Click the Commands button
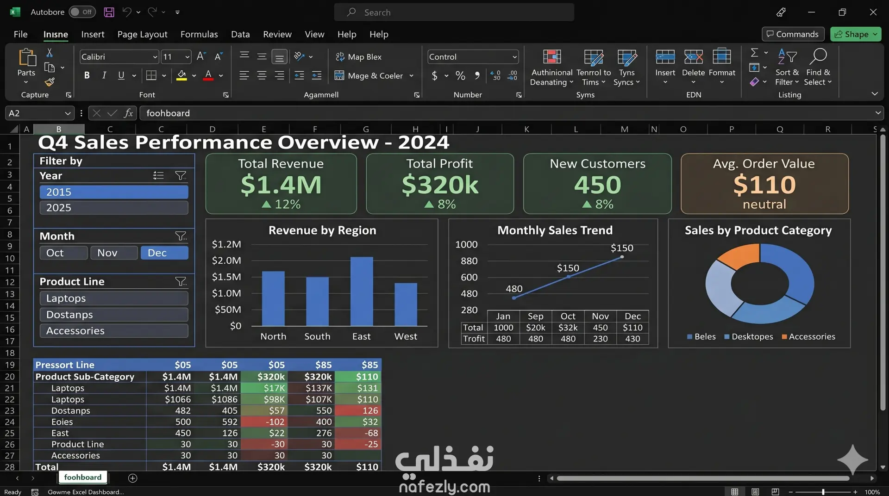Image resolution: width=889 pixels, height=496 pixels. 793,34
